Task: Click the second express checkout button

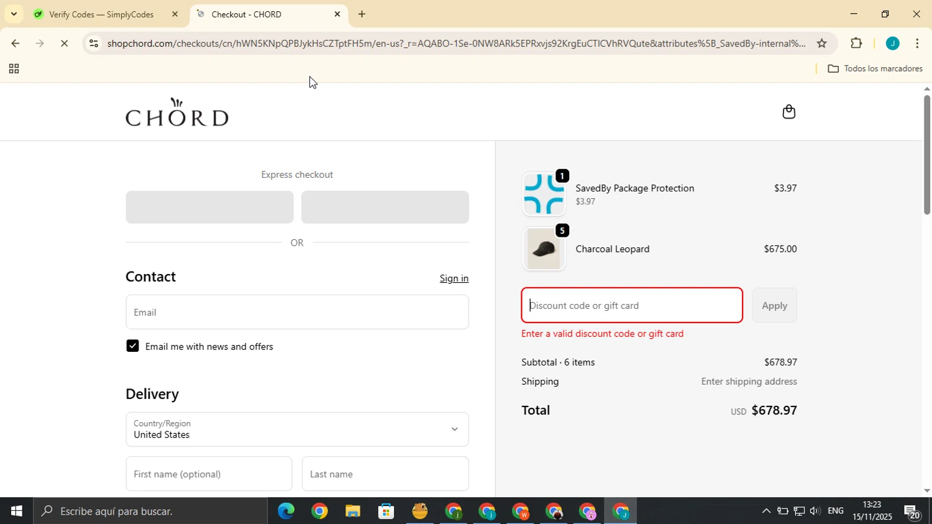Action: [385, 207]
